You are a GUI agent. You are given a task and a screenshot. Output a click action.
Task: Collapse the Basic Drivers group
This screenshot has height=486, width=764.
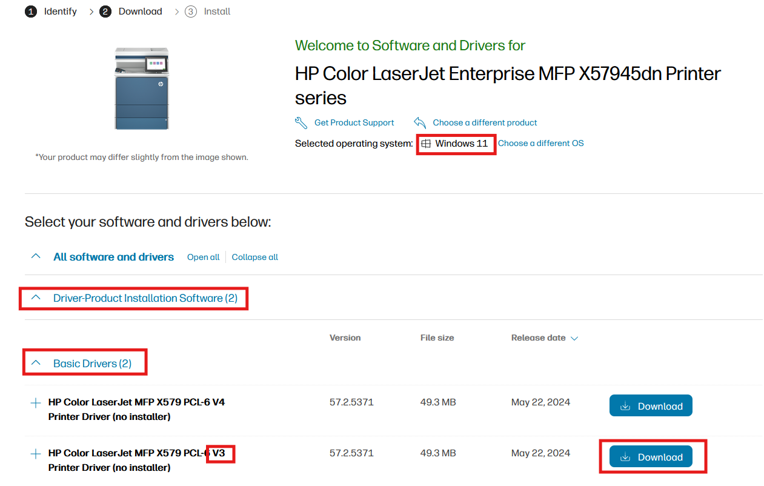pos(36,363)
